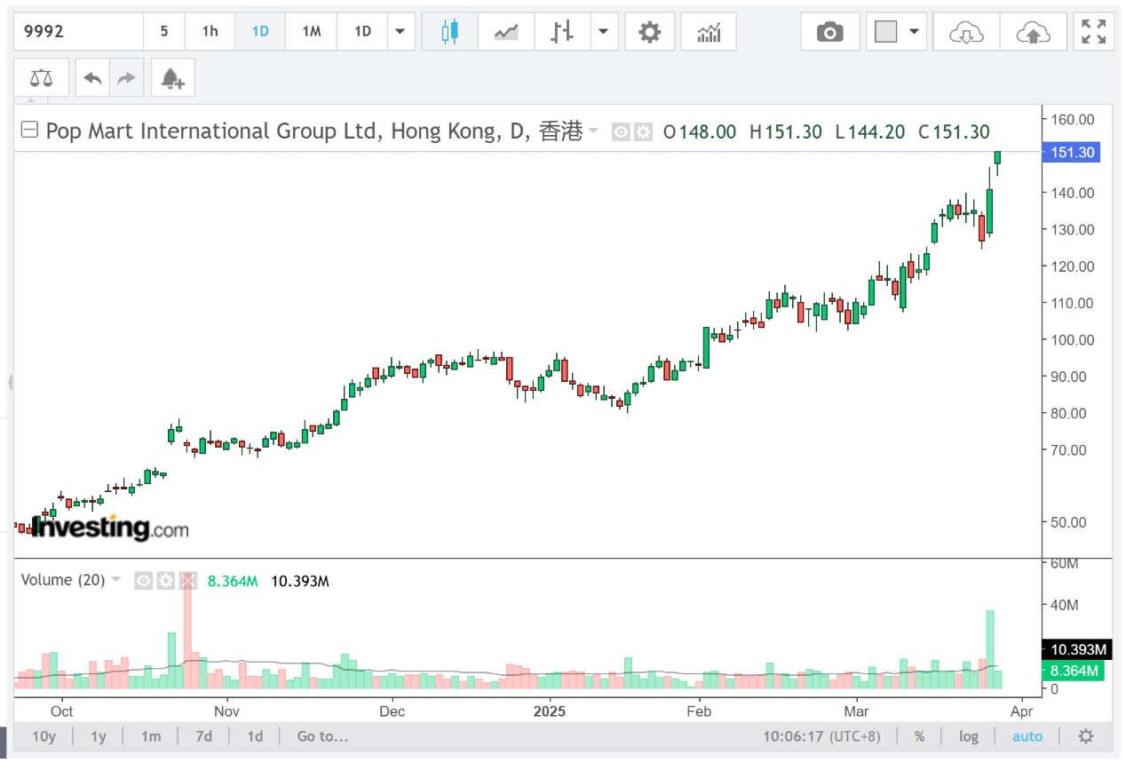Set the date range to 1m
The width and height of the screenshot is (1126, 763).
pos(151,736)
